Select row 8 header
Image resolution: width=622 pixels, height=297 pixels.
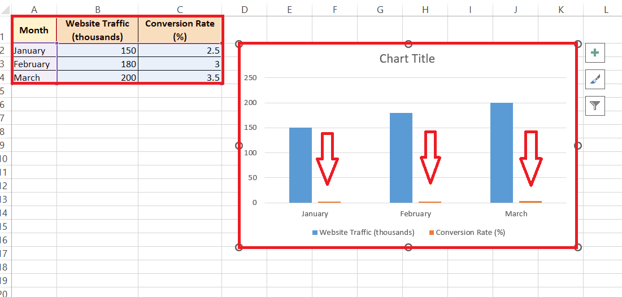click(5, 132)
